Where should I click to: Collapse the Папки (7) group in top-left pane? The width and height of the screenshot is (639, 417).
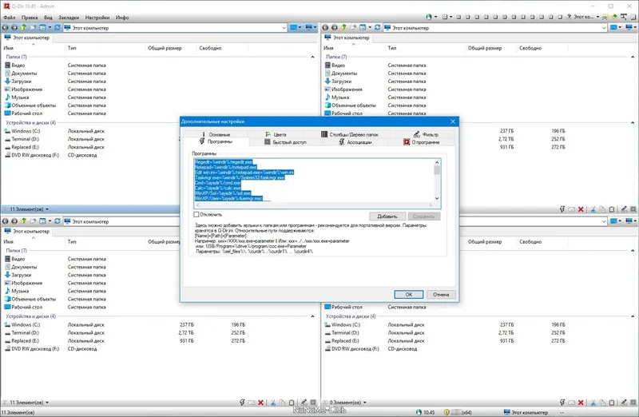(x=312, y=57)
